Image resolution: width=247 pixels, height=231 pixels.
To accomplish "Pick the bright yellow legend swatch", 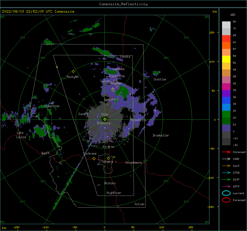I will [226, 59].
